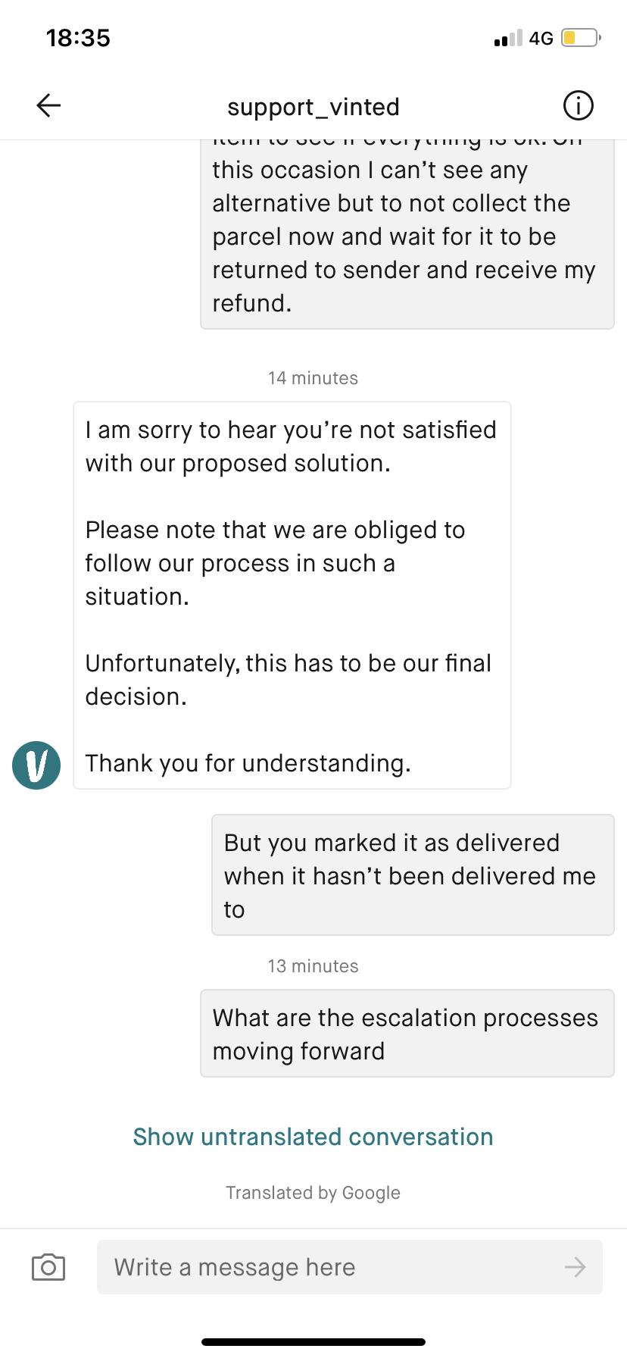Screen dimensions: 627x1358
Task: Tap the back arrow icon
Action: 48,105
